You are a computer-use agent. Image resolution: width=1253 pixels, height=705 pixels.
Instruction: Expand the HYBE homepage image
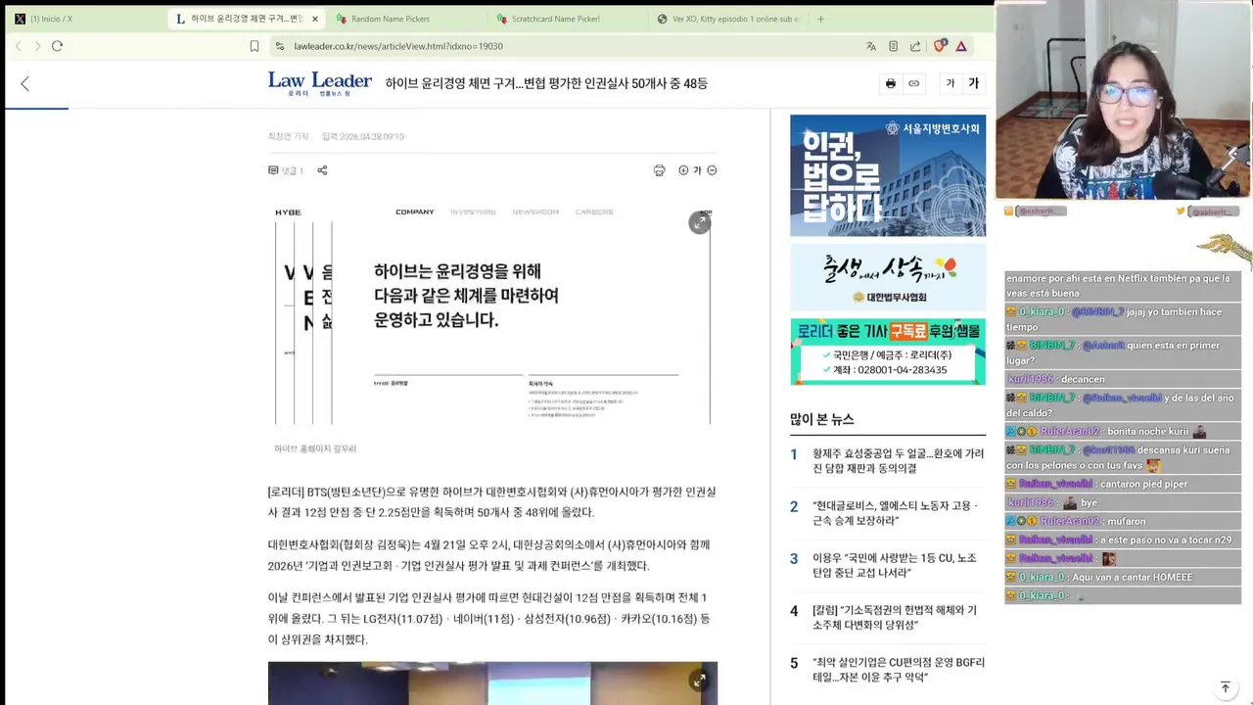[699, 223]
